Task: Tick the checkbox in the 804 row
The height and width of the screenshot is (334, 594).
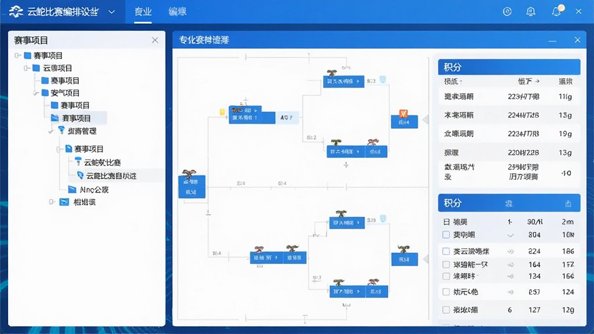Action: (446, 235)
